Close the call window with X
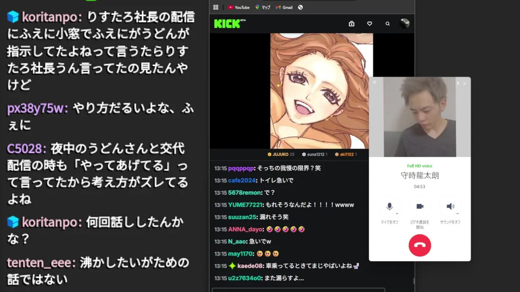 coord(465,84)
